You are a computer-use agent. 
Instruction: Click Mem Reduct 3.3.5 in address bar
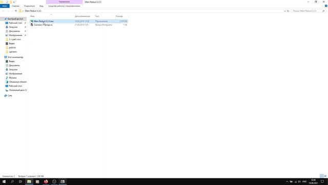33,11
